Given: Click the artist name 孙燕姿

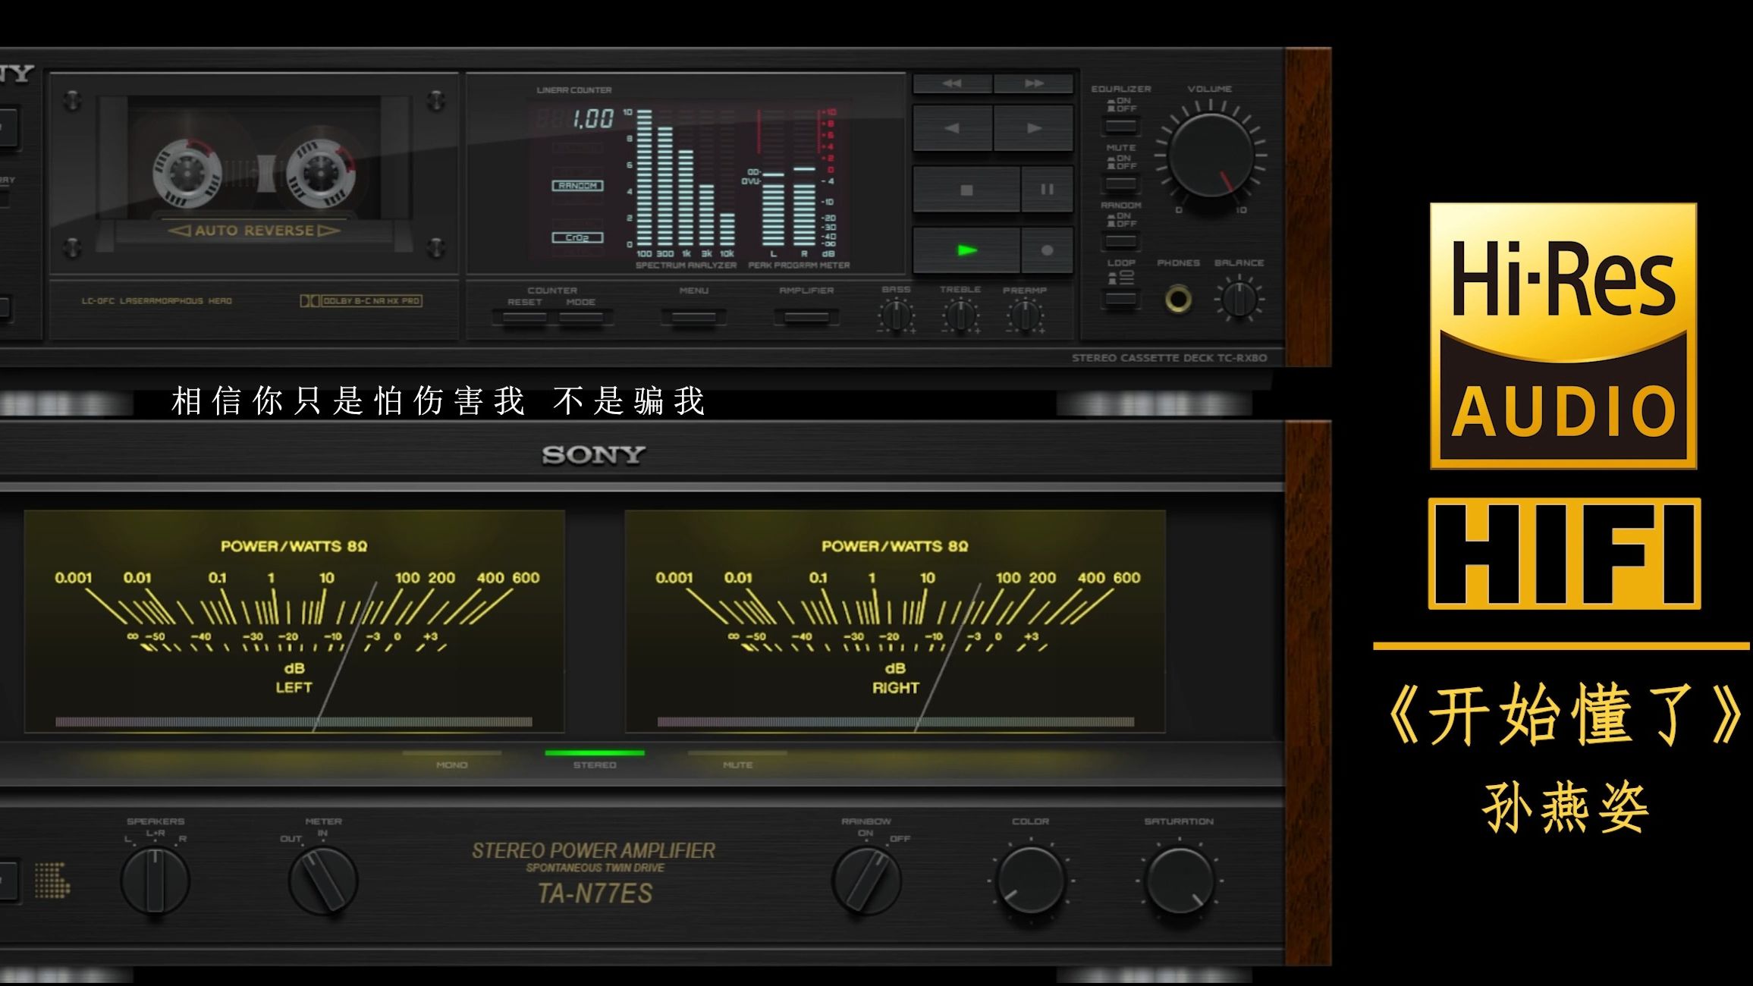Looking at the screenshot, I should [x=1566, y=807].
